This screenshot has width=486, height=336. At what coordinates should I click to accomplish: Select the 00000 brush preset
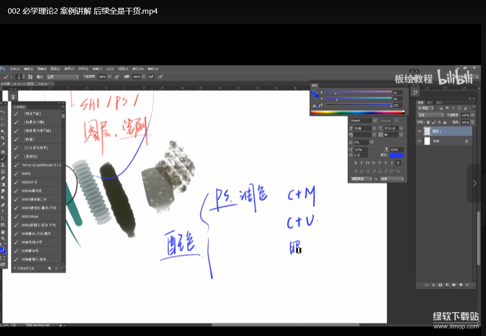pyautogui.click(x=37, y=173)
